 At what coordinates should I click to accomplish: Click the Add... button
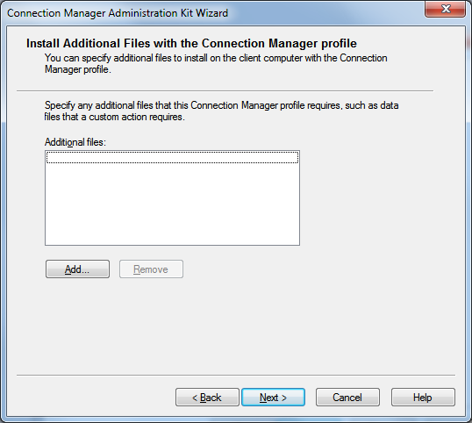click(77, 269)
